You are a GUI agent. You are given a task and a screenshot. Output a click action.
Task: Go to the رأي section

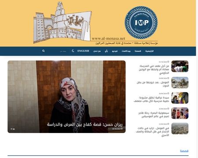106,51
